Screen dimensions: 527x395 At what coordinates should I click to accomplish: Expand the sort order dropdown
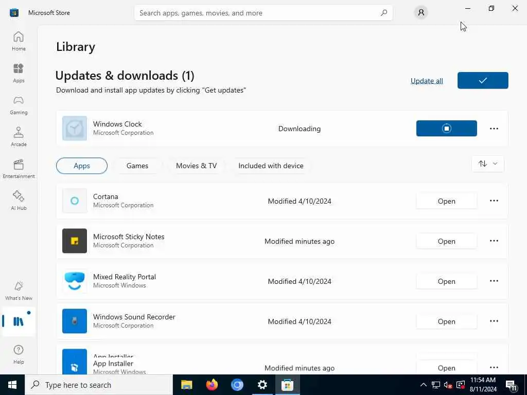click(488, 164)
